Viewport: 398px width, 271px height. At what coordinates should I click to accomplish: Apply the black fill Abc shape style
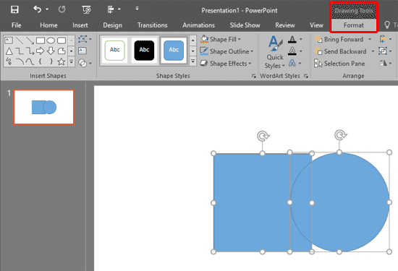(144, 50)
